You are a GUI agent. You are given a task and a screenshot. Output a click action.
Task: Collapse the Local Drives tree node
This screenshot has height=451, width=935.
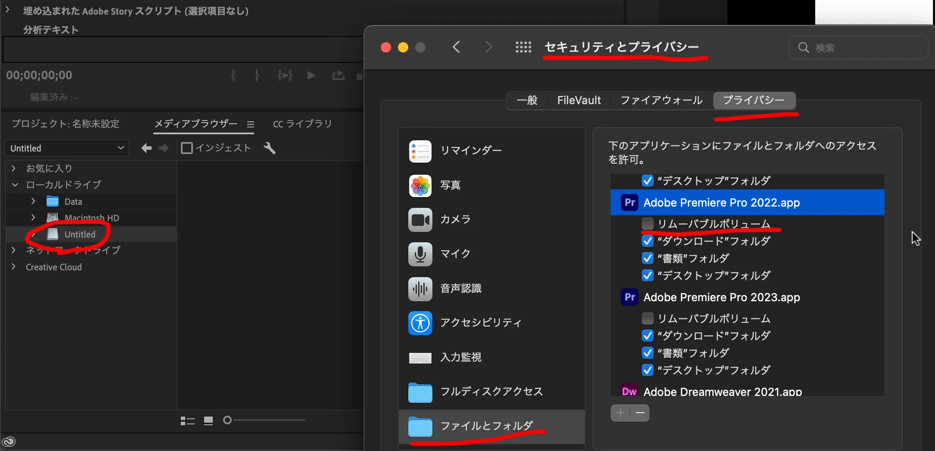click(x=15, y=185)
